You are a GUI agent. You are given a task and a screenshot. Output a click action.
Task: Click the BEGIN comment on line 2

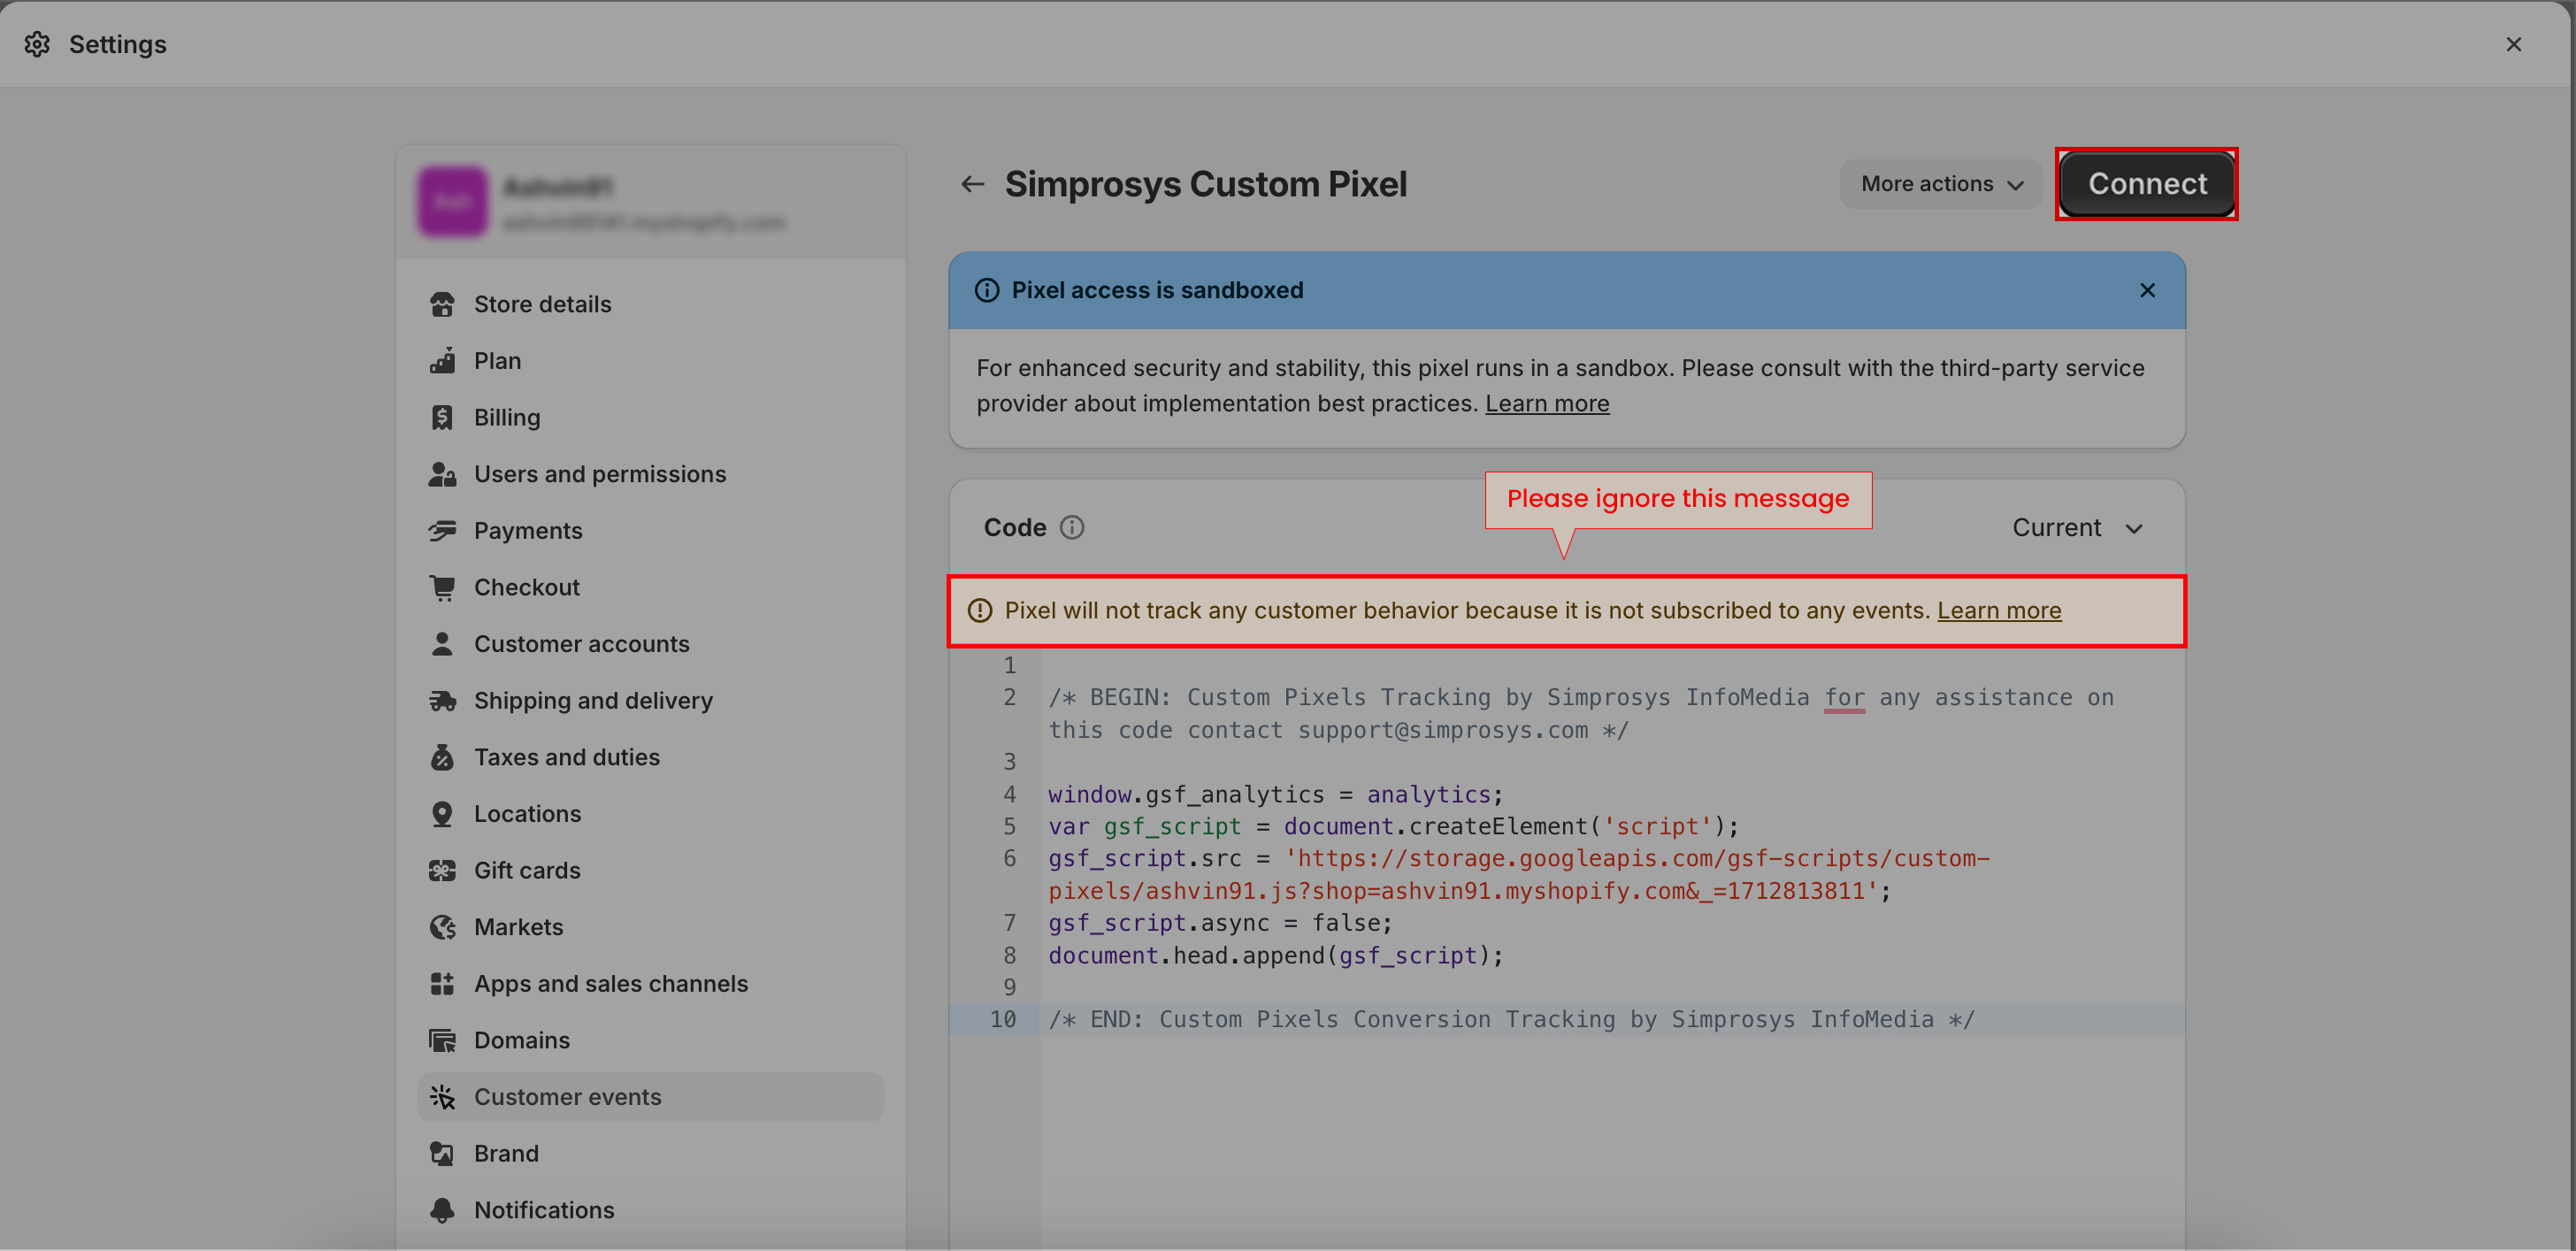point(1580,713)
